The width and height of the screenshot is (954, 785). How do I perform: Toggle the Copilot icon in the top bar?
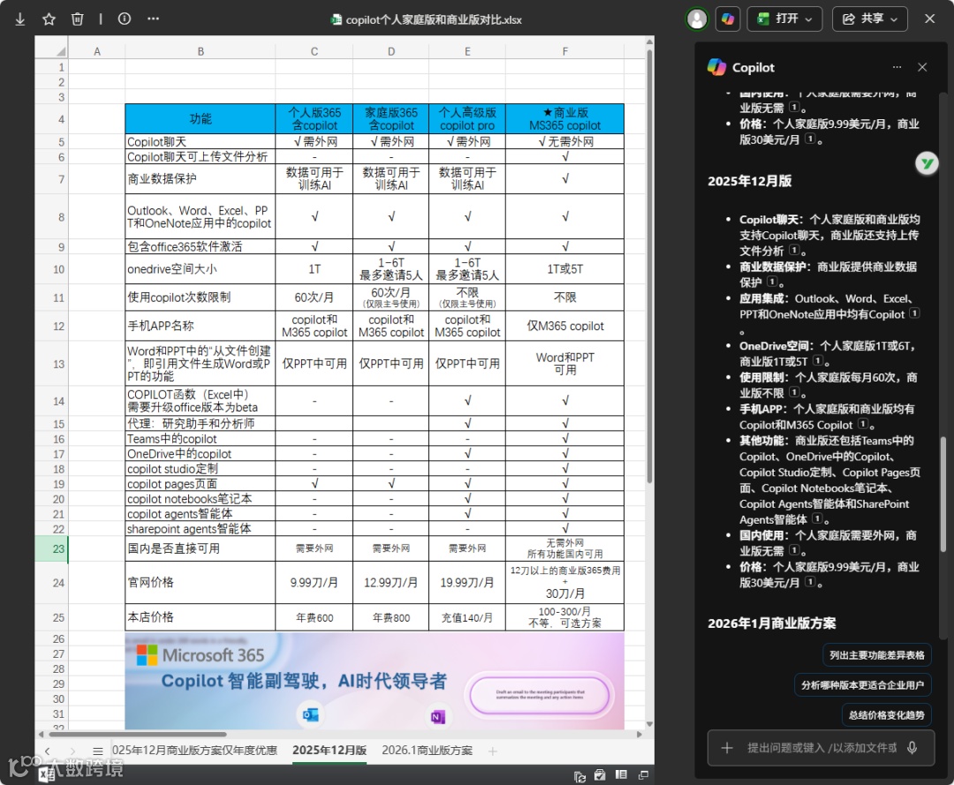click(728, 19)
